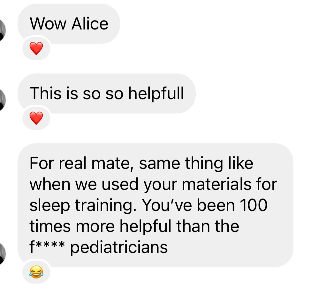Viewport: 311px width, 292px height.
Task: Tap the heart reaction under "This is so so helpfull"
Action: 36,118
